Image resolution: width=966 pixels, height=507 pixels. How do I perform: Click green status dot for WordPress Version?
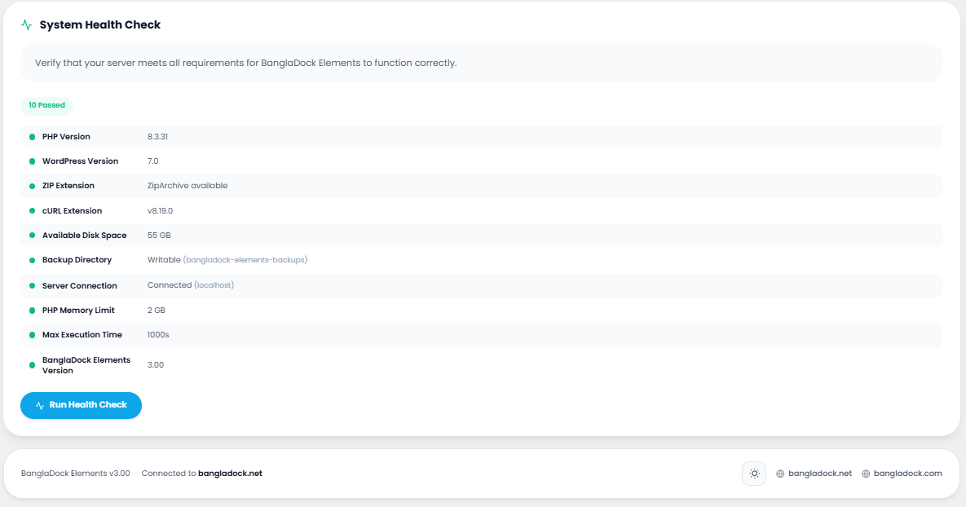pyautogui.click(x=32, y=161)
